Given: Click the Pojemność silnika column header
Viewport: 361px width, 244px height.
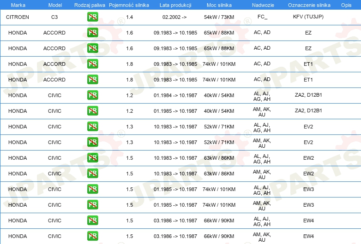Looking at the screenshot, I should (129, 5).
